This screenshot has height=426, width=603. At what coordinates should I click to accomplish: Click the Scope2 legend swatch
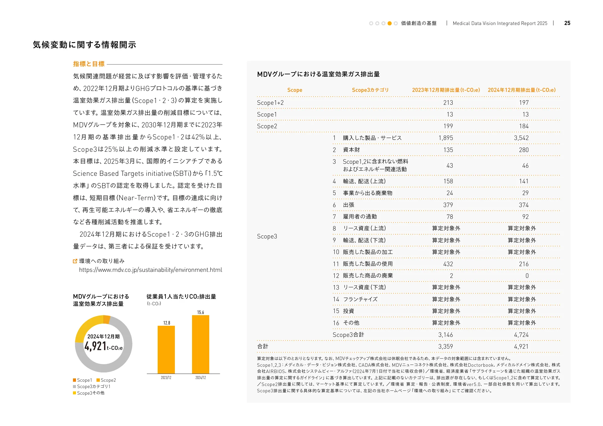coord(98,380)
